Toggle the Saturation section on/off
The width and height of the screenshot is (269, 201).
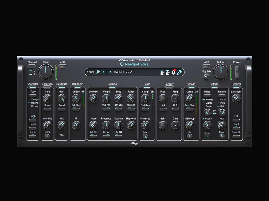pos(61,87)
